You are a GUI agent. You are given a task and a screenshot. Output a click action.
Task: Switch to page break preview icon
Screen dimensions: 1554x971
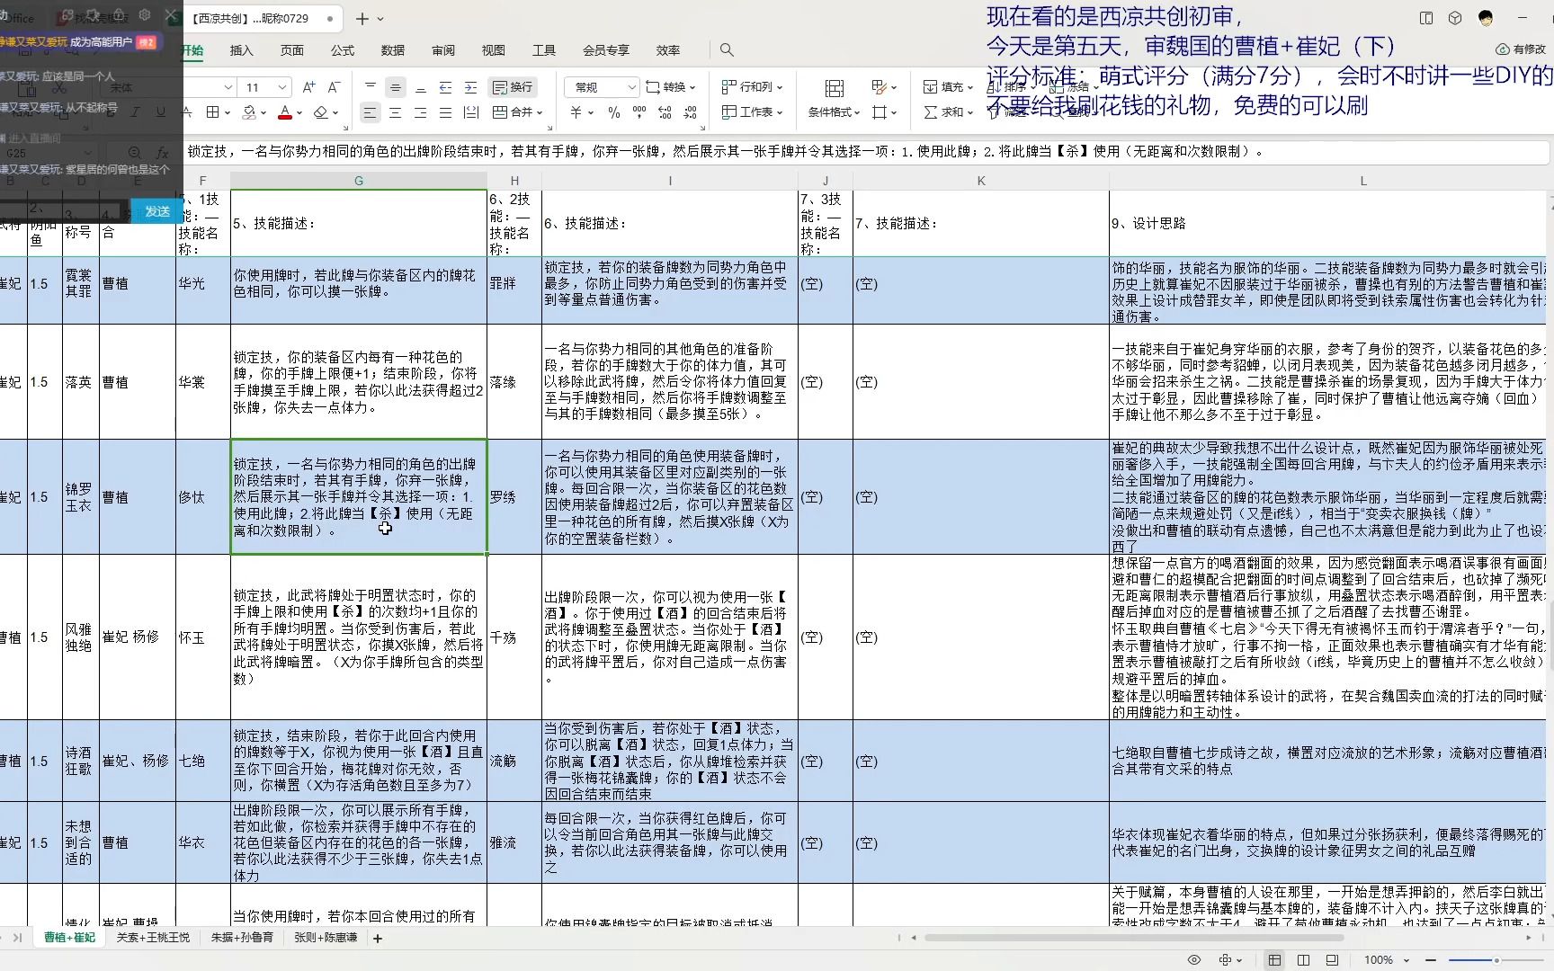1332,960
